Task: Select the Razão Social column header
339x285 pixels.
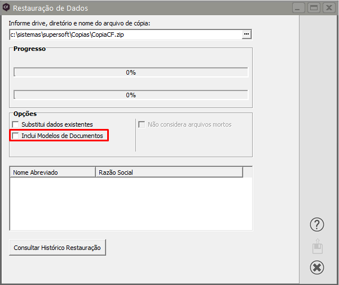Action: click(x=169, y=172)
